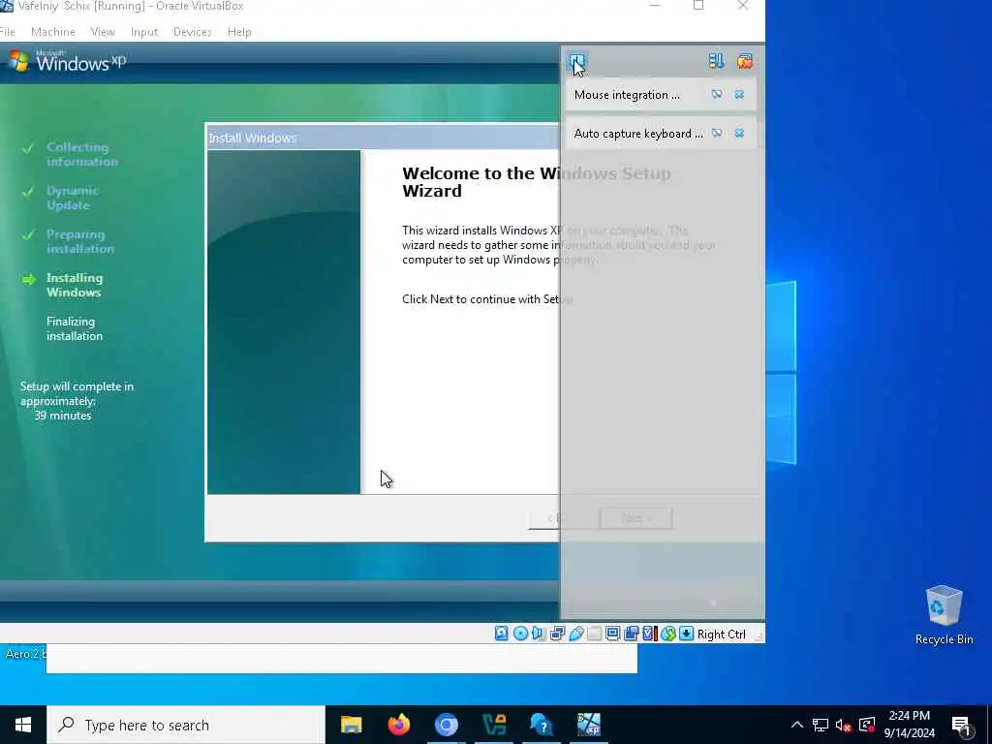Click the Welcome to Windows Setup Wizard heading

[x=537, y=182]
